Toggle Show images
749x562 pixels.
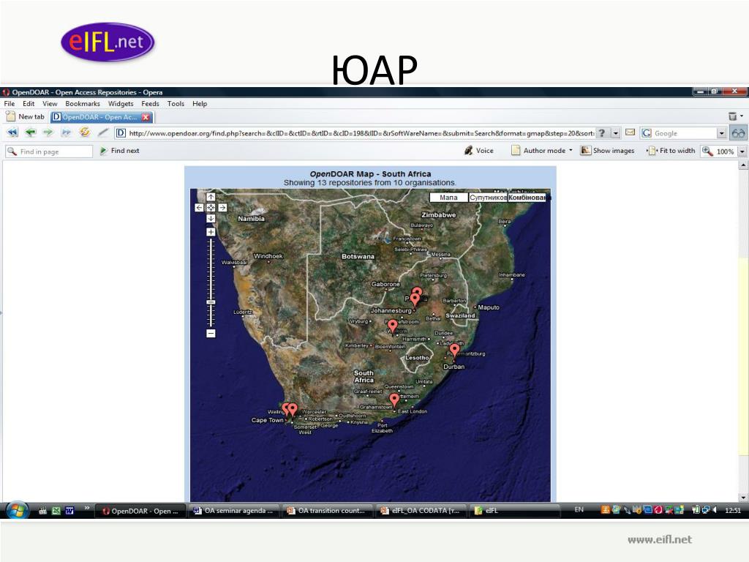pyautogui.click(x=608, y=151)
